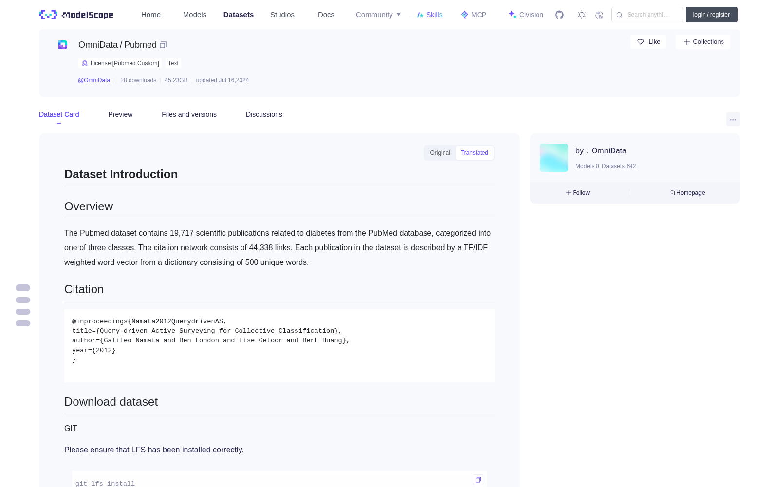Switch to the Preview tab
This screenshot has width=779, height=487.
pyautogui.click(x=120, y=114)
